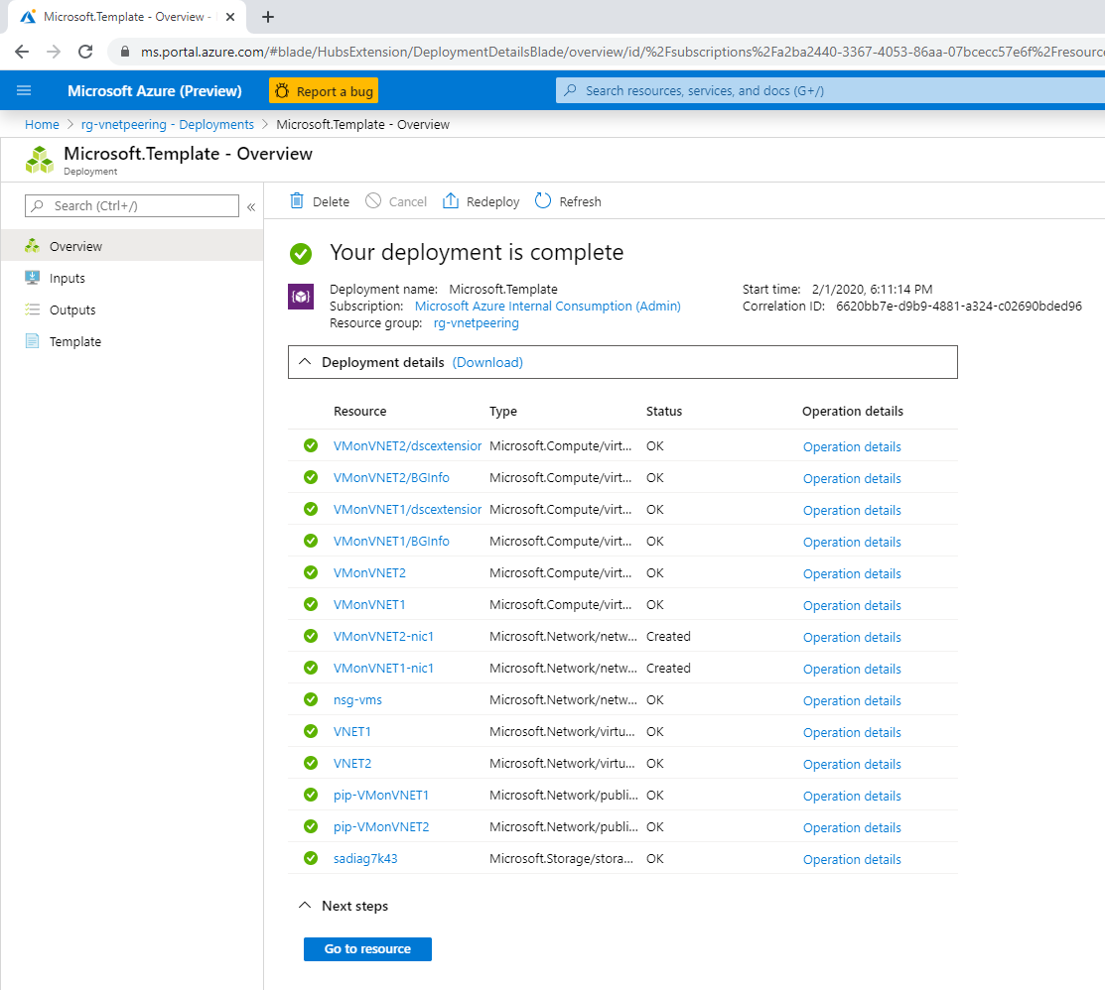Click the Go to resource button

tap(367, 949)
